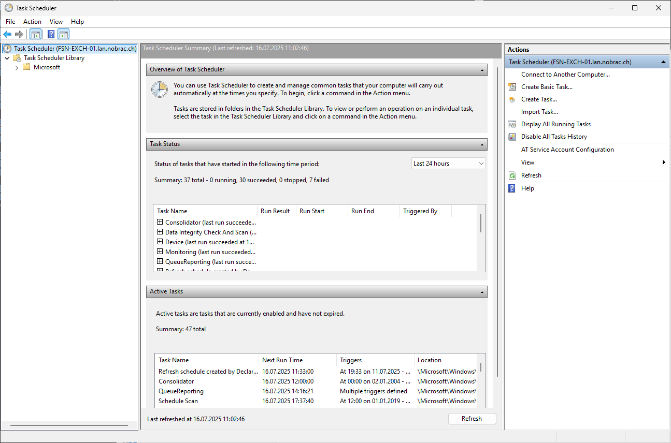671x443 pixels.
Task: Click the Display All Running Tasks icon
Action: 512,124
